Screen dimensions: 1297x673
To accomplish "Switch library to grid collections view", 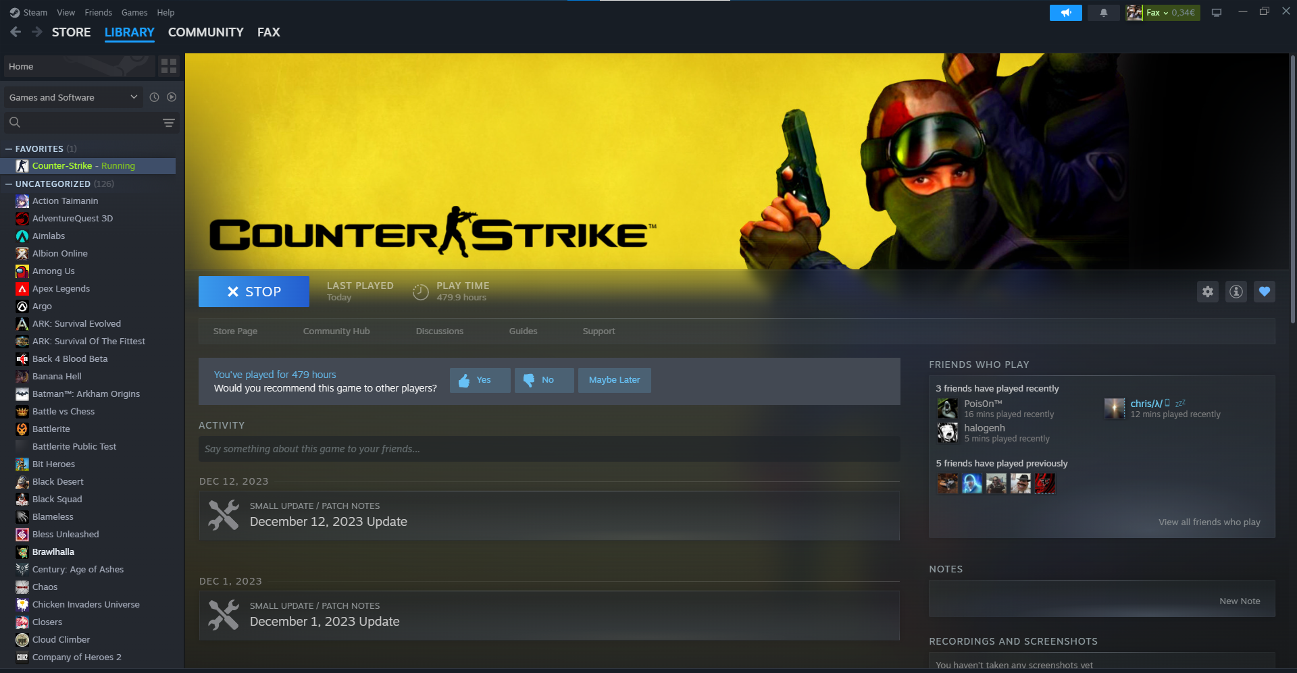I will (169, 66).
